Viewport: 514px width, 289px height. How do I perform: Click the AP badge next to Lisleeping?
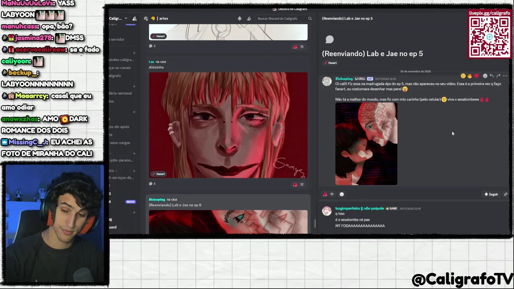(370, 79)
